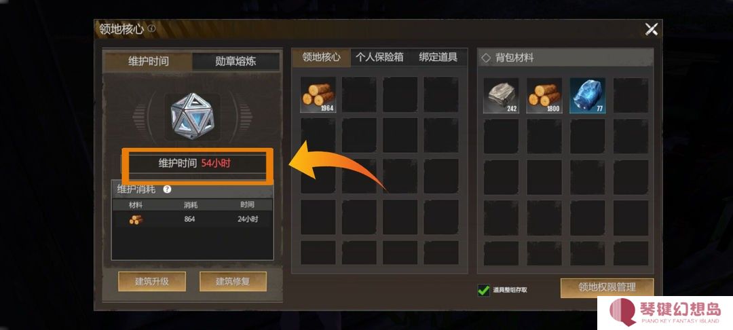Viewport: 733px width, 330px height.
Task: Click the 背包材料 panel header
Action: 565,58
